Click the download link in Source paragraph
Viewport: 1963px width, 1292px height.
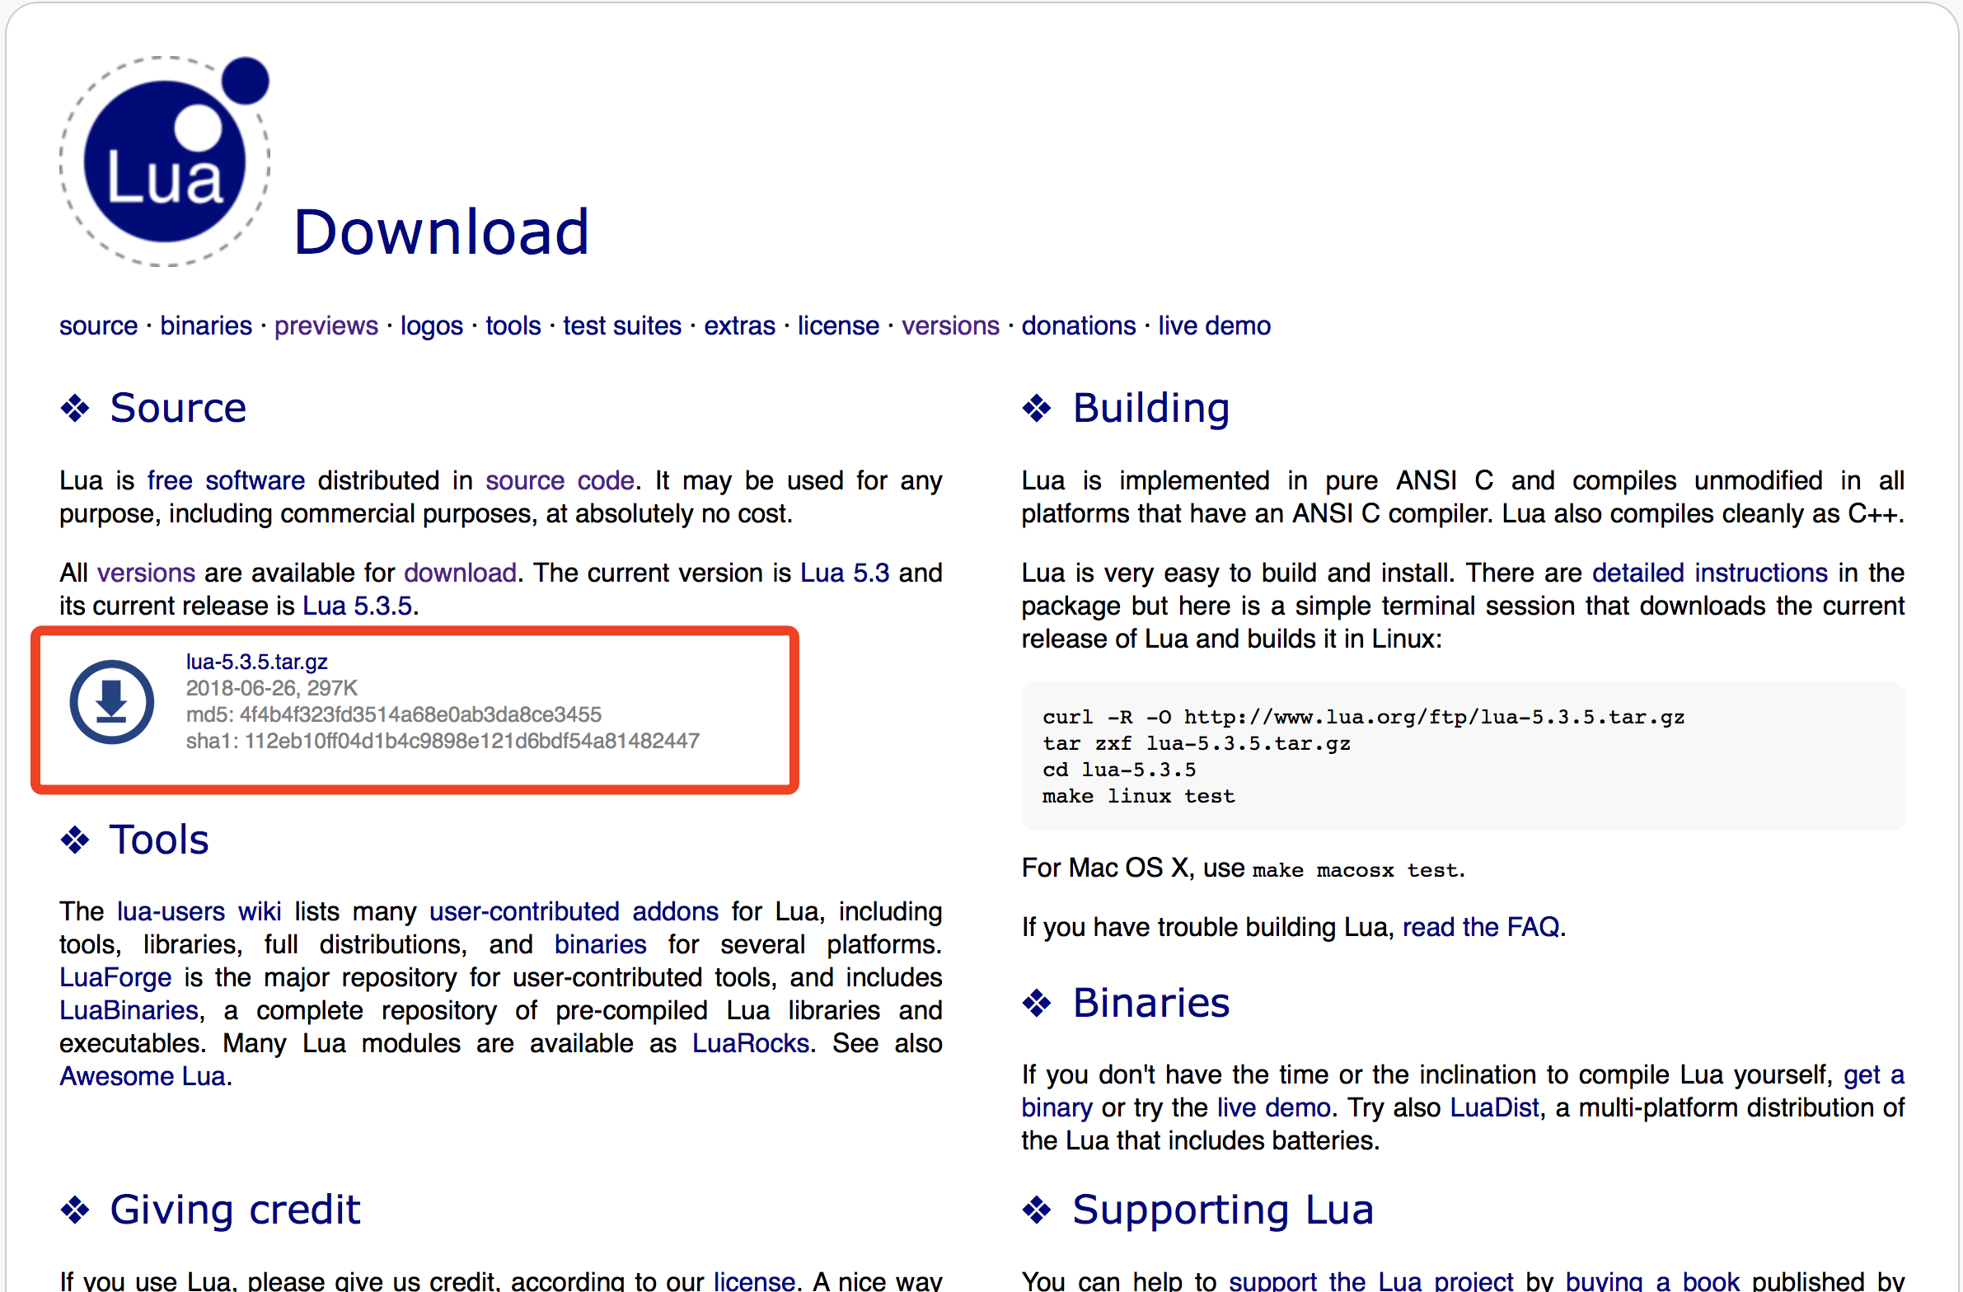(460, 572)
